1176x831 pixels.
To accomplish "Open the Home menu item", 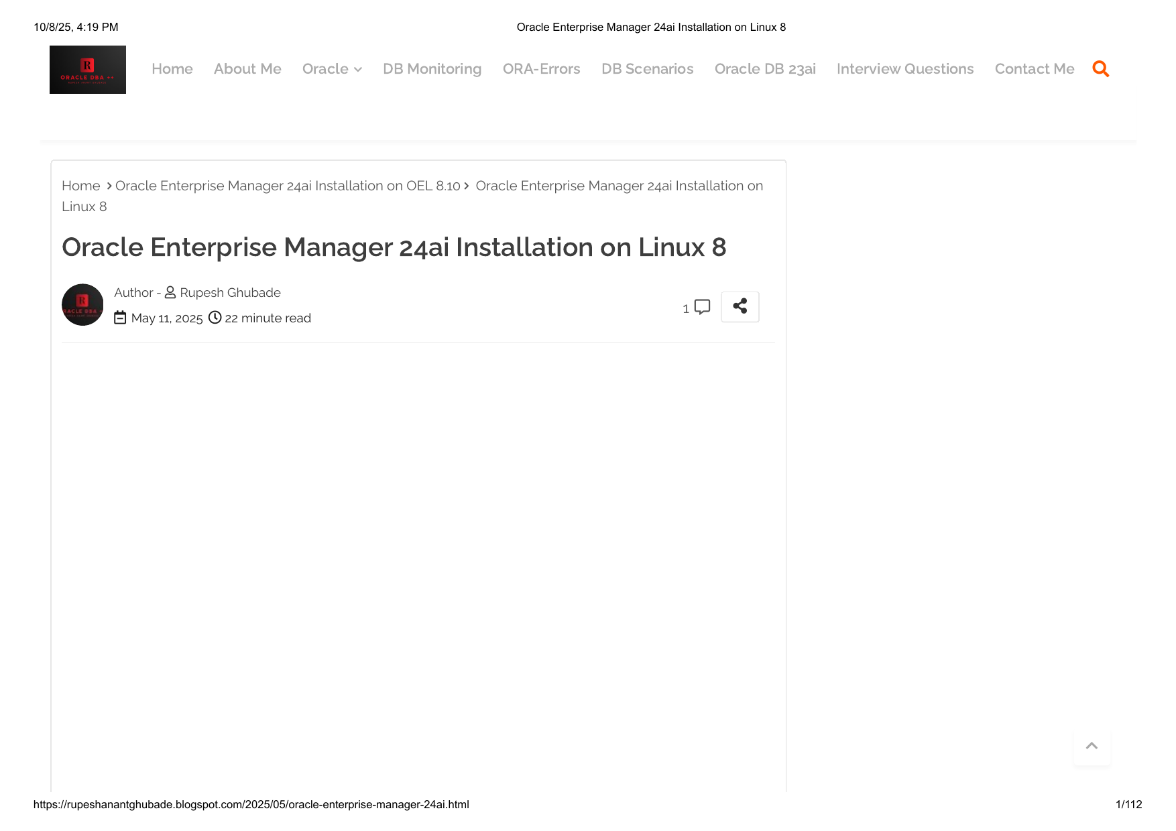I will coord(172,69).
